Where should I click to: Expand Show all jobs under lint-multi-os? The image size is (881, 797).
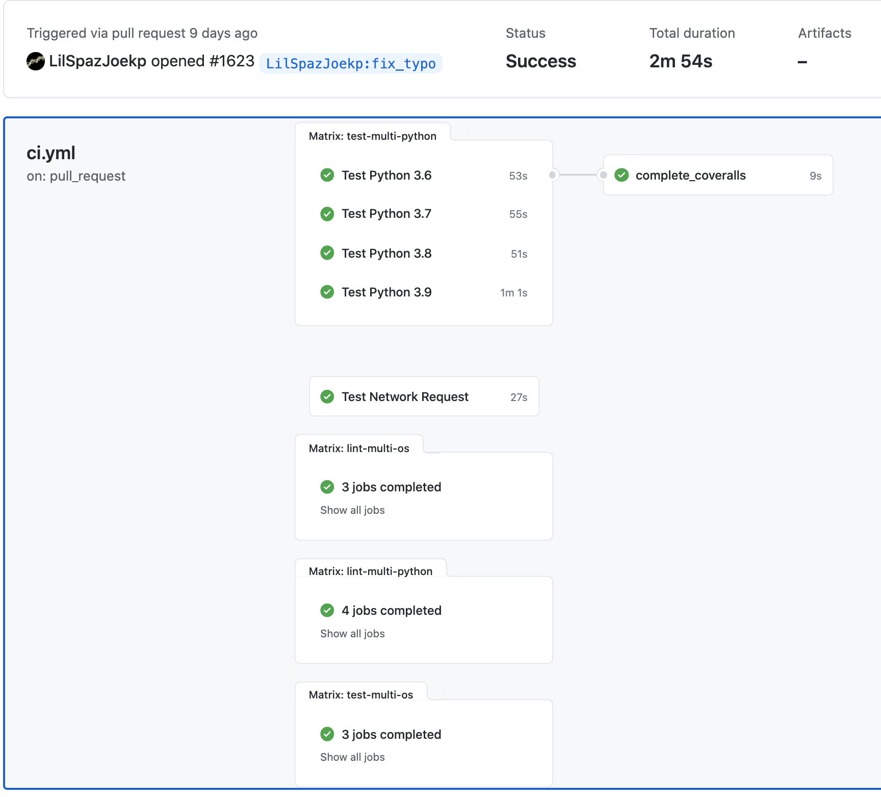(352, 510)
